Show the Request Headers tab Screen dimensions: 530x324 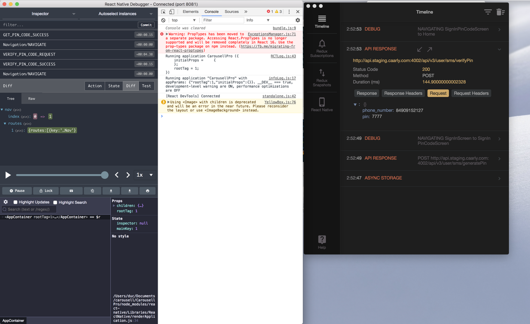tap(471, 93)
